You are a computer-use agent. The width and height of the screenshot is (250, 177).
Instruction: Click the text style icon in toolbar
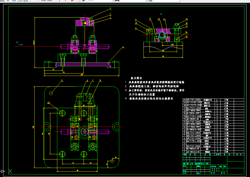[x=83, y=1]
